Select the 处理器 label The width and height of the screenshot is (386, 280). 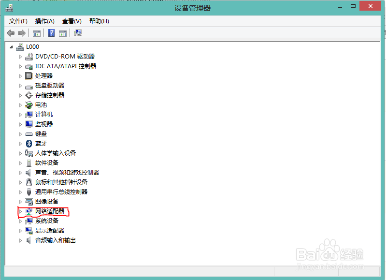click(x=44, y=75)
